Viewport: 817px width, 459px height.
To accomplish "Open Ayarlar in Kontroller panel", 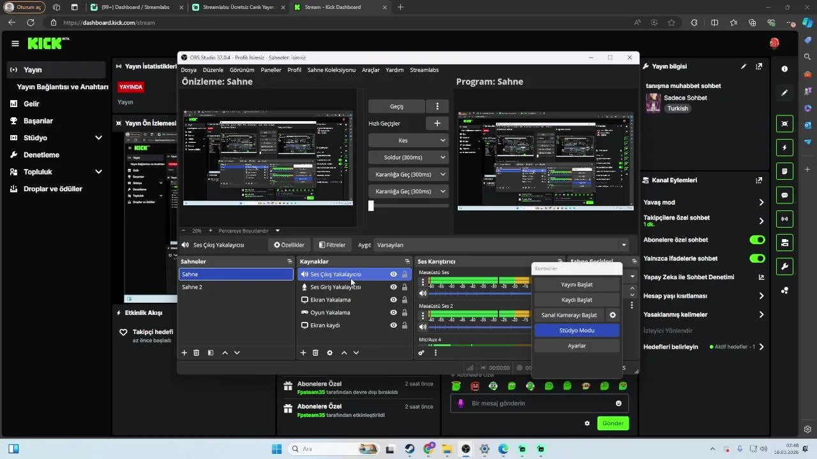I will click(576, 346).
